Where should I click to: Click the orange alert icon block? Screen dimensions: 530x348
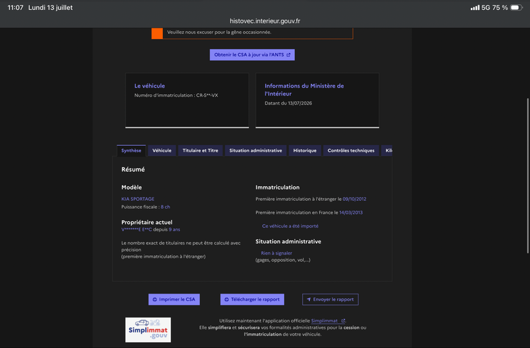[157, 33]
